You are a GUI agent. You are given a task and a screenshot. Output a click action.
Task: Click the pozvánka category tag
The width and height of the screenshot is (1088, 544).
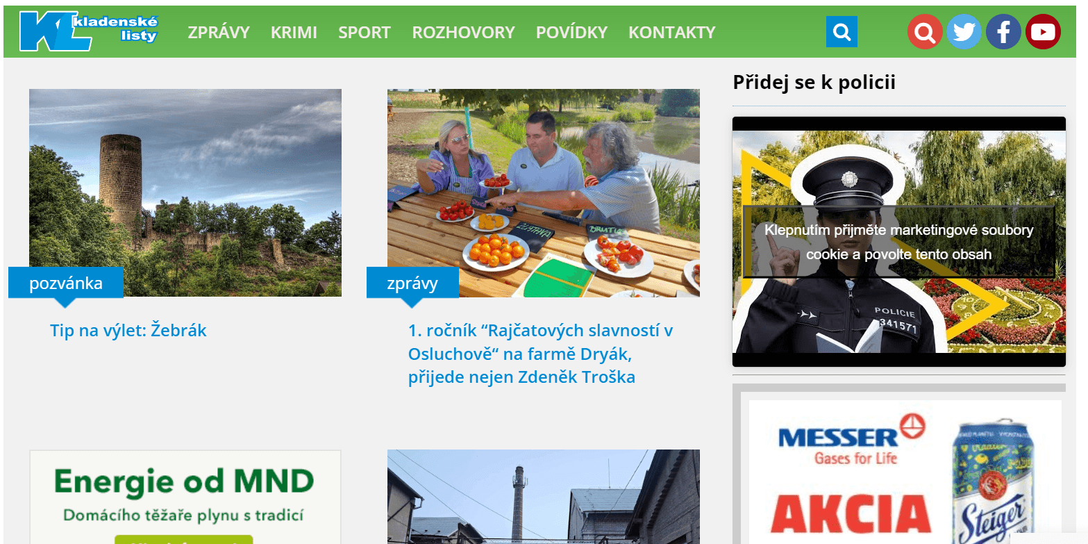[66, 283]
